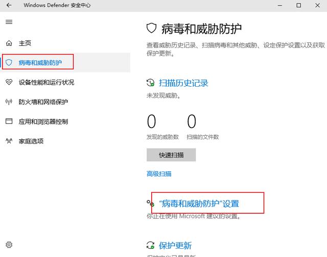This screenshot has width=327, height=257.
Task: Click the 未发现威胁 status text
Action: coord(163,95)
